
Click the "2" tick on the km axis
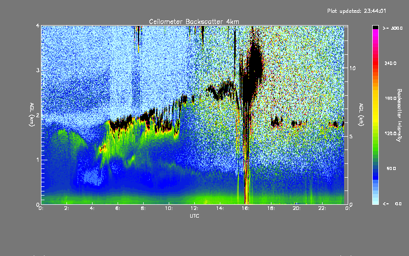coord(38,115)
